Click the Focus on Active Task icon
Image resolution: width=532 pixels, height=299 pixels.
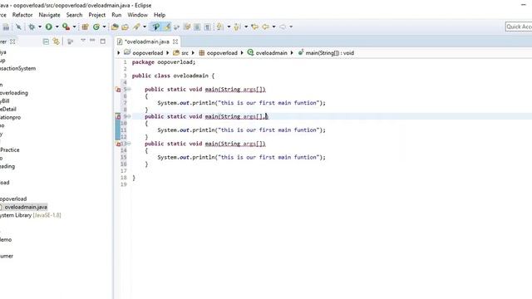70,42
